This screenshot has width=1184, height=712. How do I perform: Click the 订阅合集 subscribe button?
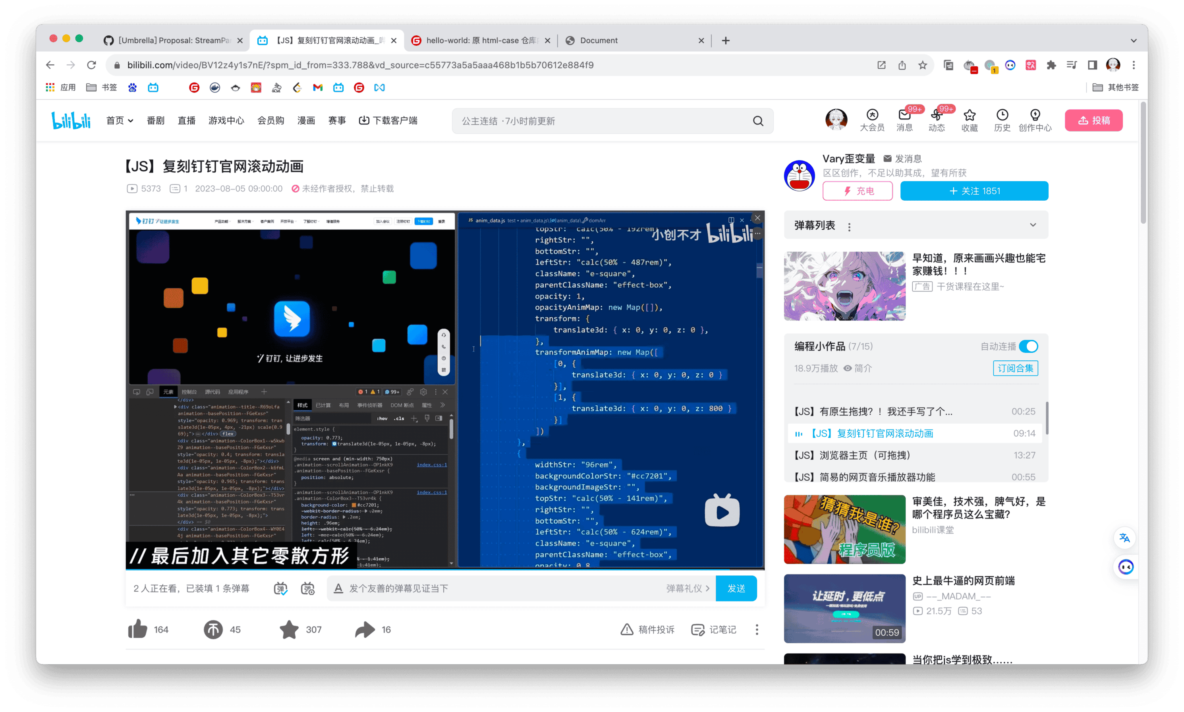tap(1015, 368)
